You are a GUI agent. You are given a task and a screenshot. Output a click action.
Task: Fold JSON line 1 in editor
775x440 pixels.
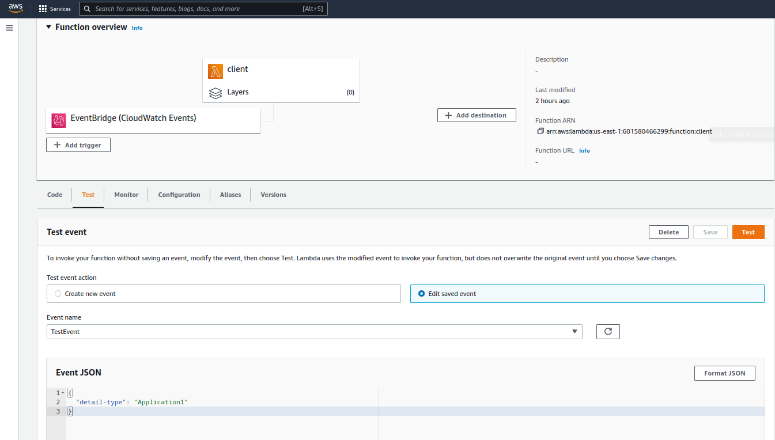[x=63, y=393]
